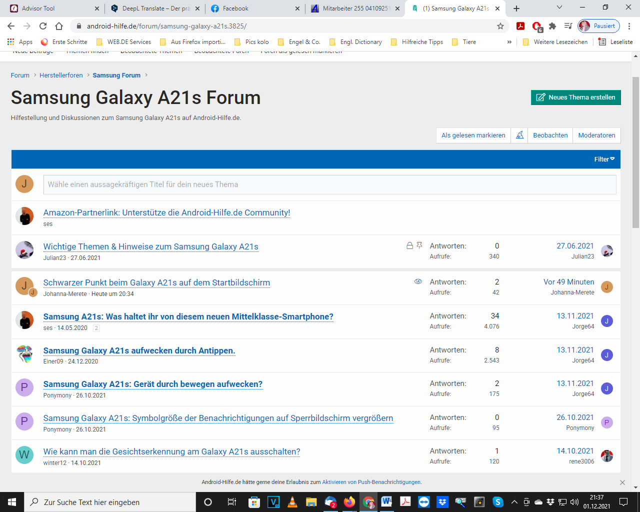Open the Pics kolo bookmark folder
This screenshot has width=640, height=512.
click(251, 42)
